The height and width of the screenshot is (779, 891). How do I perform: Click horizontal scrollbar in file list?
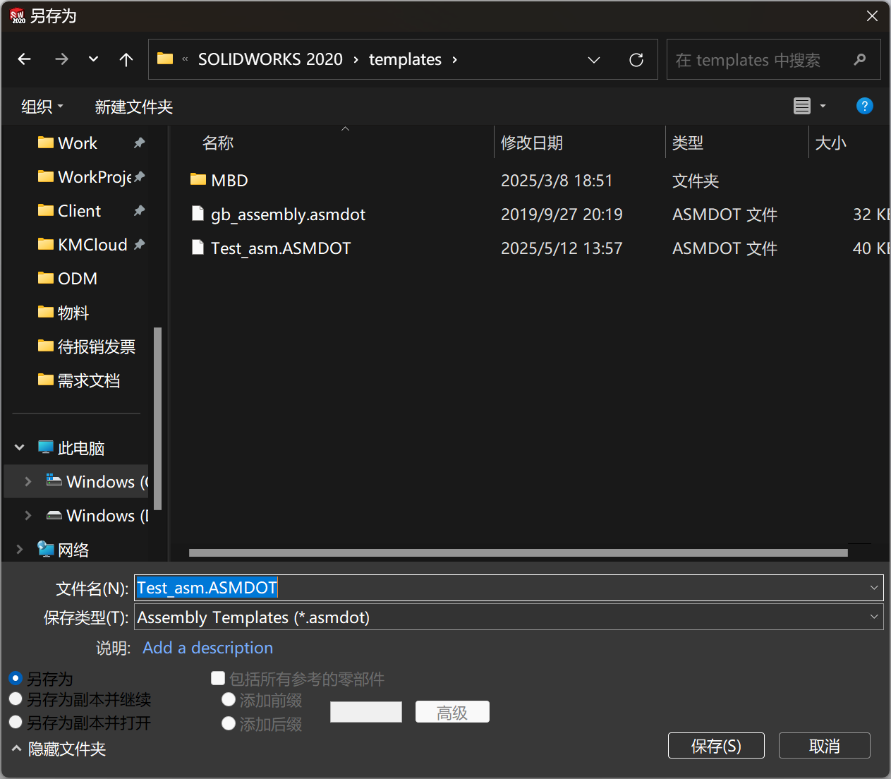[518, 552]
